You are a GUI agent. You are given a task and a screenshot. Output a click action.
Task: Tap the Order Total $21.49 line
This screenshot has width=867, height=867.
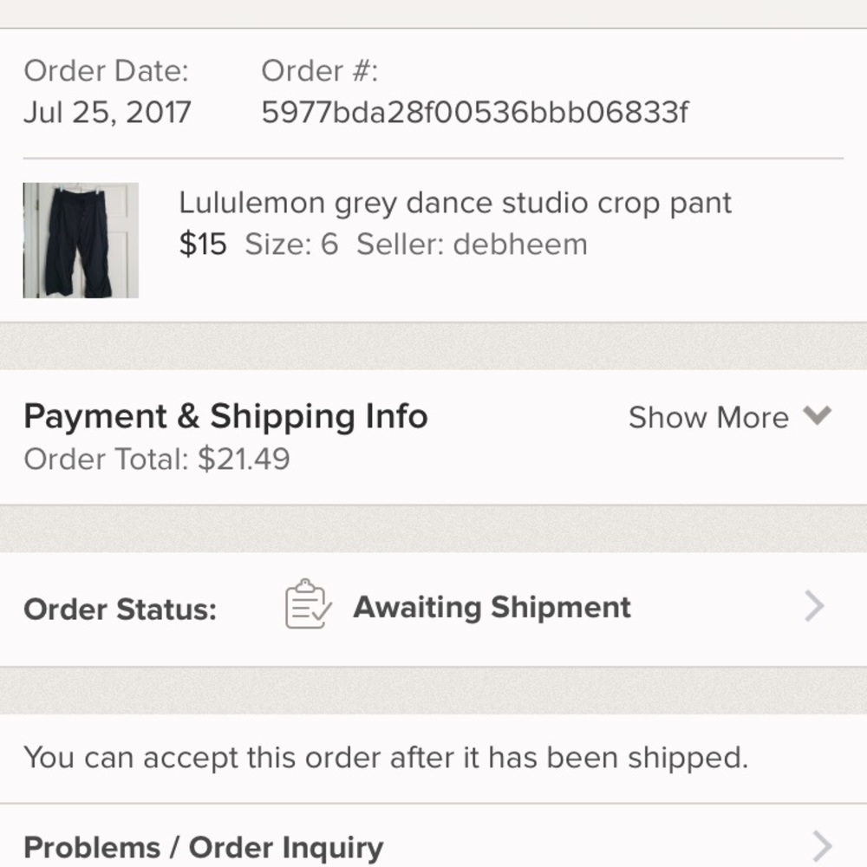(x=157, y=459)
